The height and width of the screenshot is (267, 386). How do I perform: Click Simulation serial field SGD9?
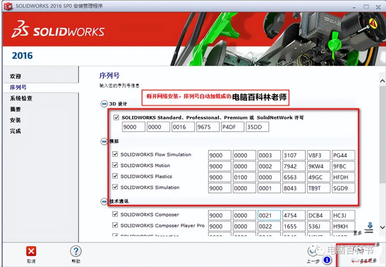[343, 188]
